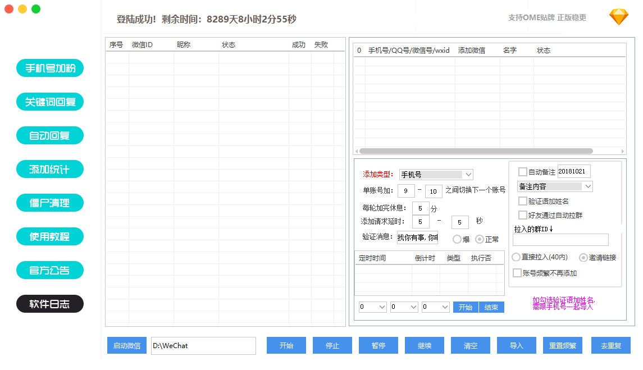Viewport: 643px width, 370px height.
Task: Click the 验证消息 text field
Action: (417, 237)
